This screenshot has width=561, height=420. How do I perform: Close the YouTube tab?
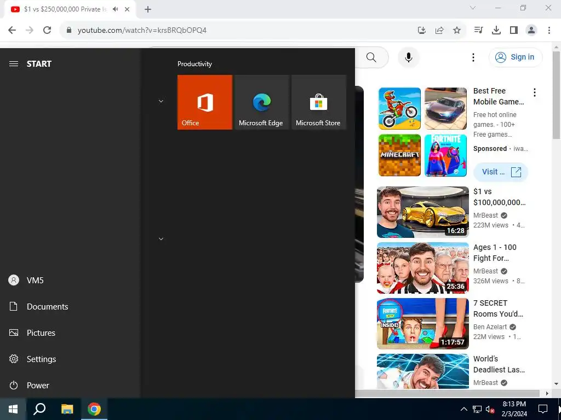click(127, 9)
